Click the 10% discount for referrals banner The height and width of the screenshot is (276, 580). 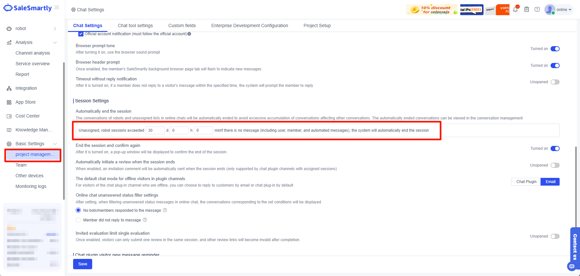pyautogui.click(x=432, y=10)
